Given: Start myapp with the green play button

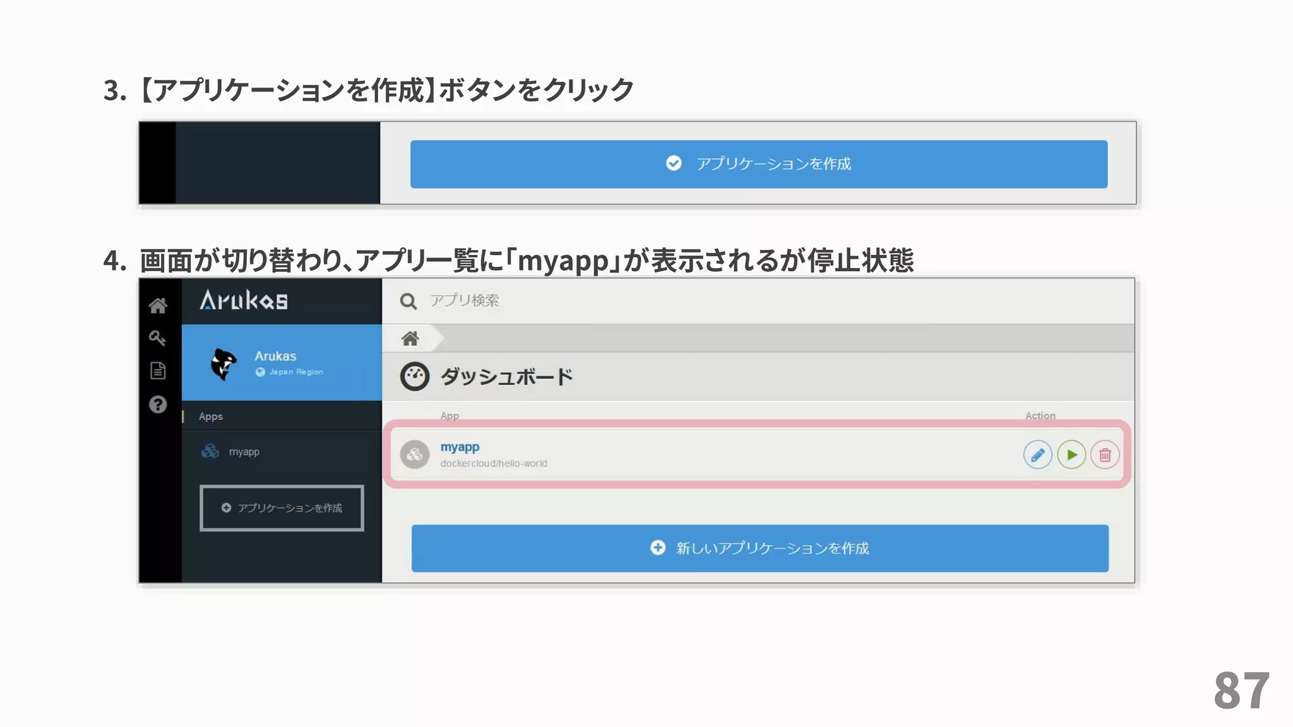Looking at the screenshot, I should click(1071, 455).
